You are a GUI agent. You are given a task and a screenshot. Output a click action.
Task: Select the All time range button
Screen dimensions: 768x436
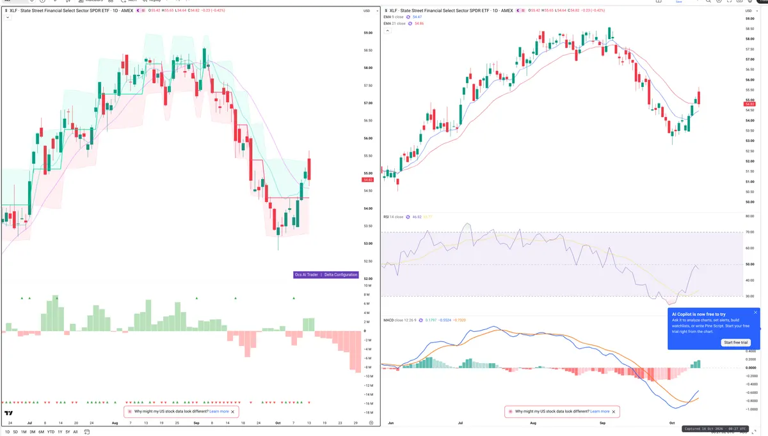76,432
